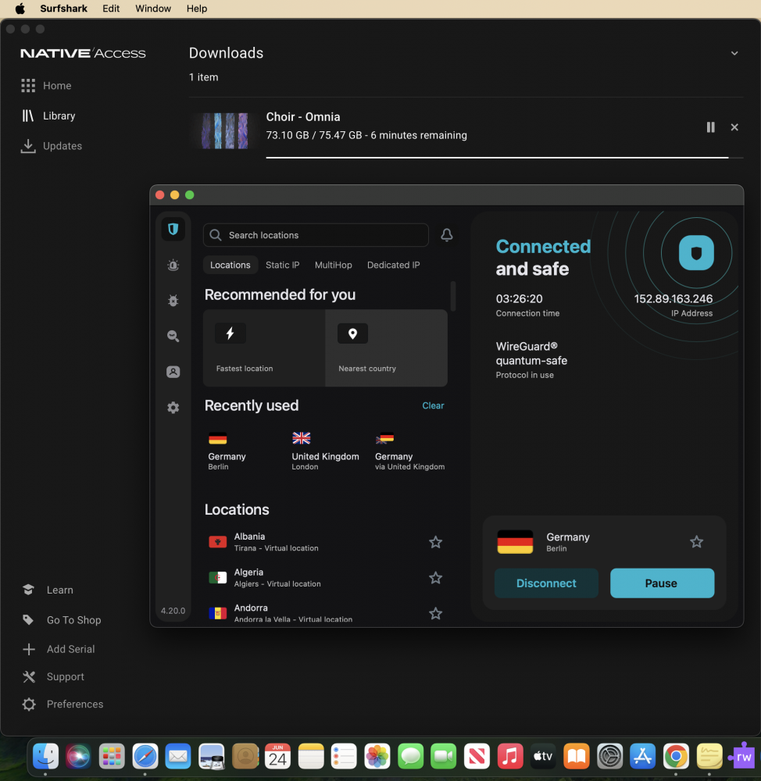Select the Locations tab in Surfshark
This screenshot has width=761, height=781.
[x=230, y=265]
